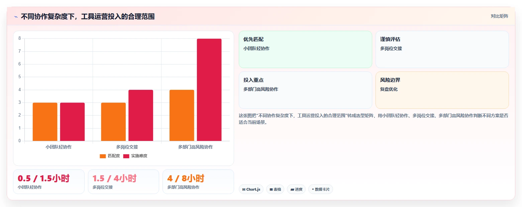Toggle the 实施难度 legend item
The height and width of the screenshot is (207, 522).
tap(135, 156)
